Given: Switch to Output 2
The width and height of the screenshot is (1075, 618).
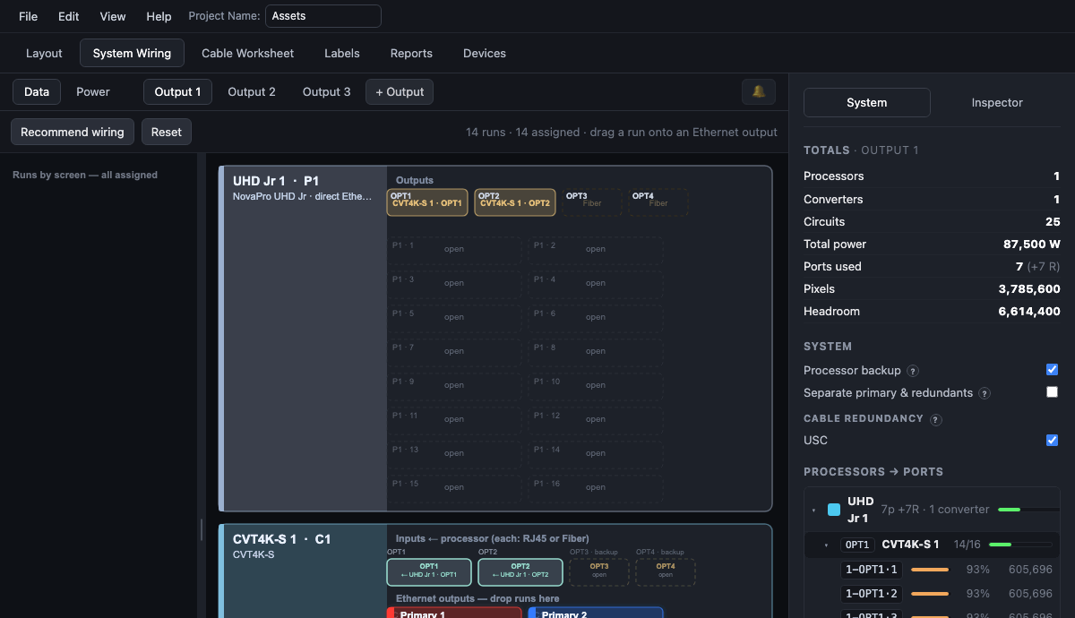Looking at the screenshot, I should pyautogui.click(x=252, y=91).
